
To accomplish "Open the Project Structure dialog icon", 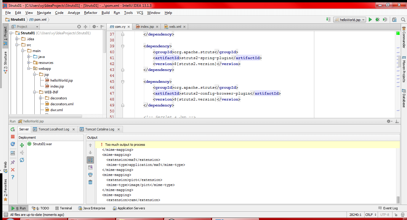I will coord(394,20).
